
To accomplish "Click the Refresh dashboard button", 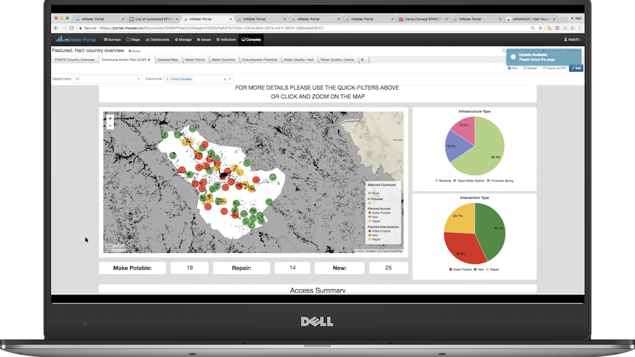I will point(530,68).
